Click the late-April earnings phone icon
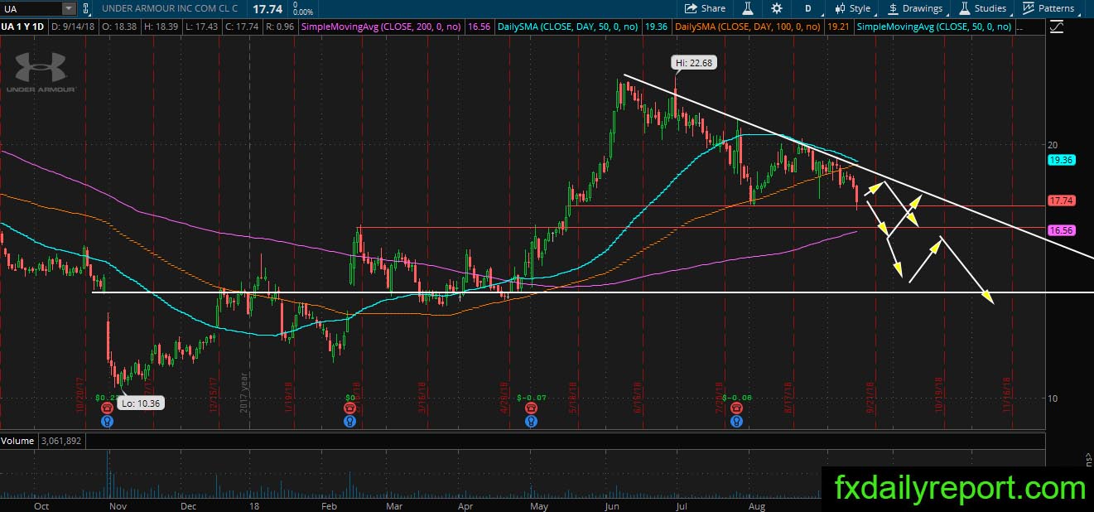The height and width of the screenshot is (512, 1094). tap(529, 408)
